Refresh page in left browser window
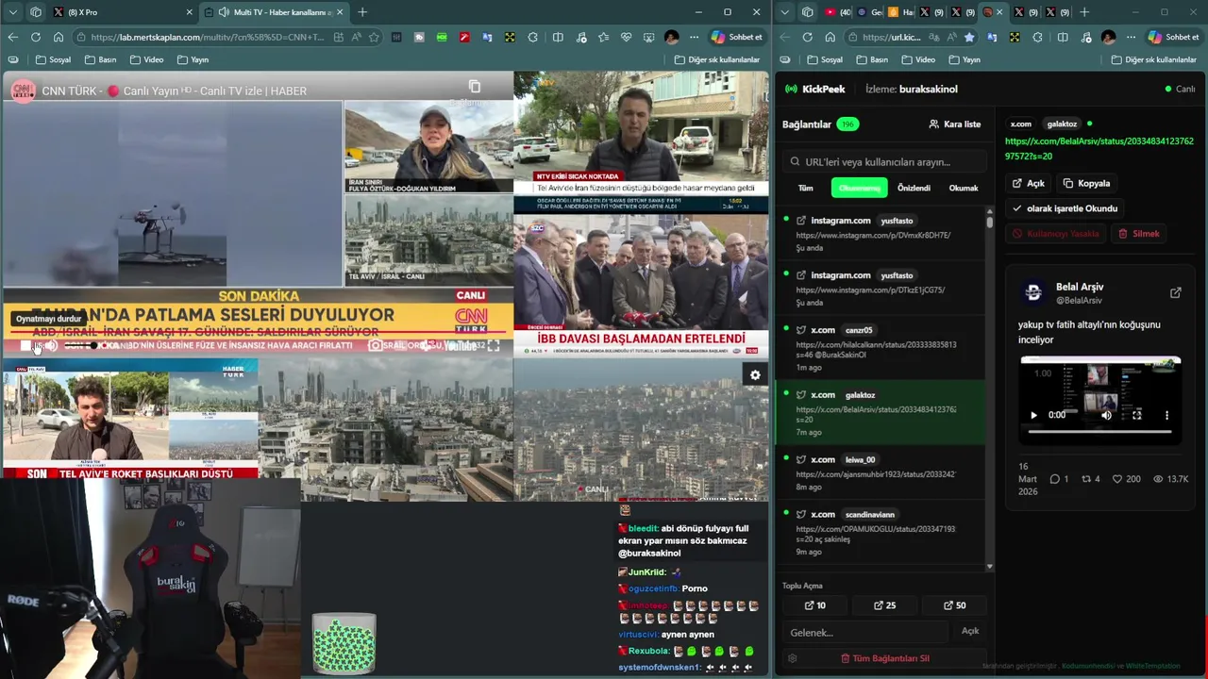 [x=36, y=37]
